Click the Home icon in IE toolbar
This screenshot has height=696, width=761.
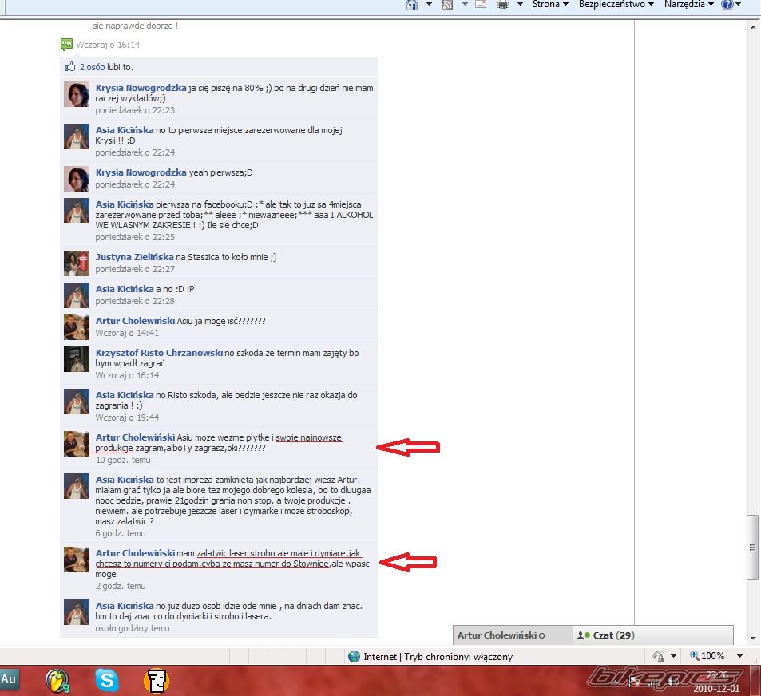tap(412, 5)
